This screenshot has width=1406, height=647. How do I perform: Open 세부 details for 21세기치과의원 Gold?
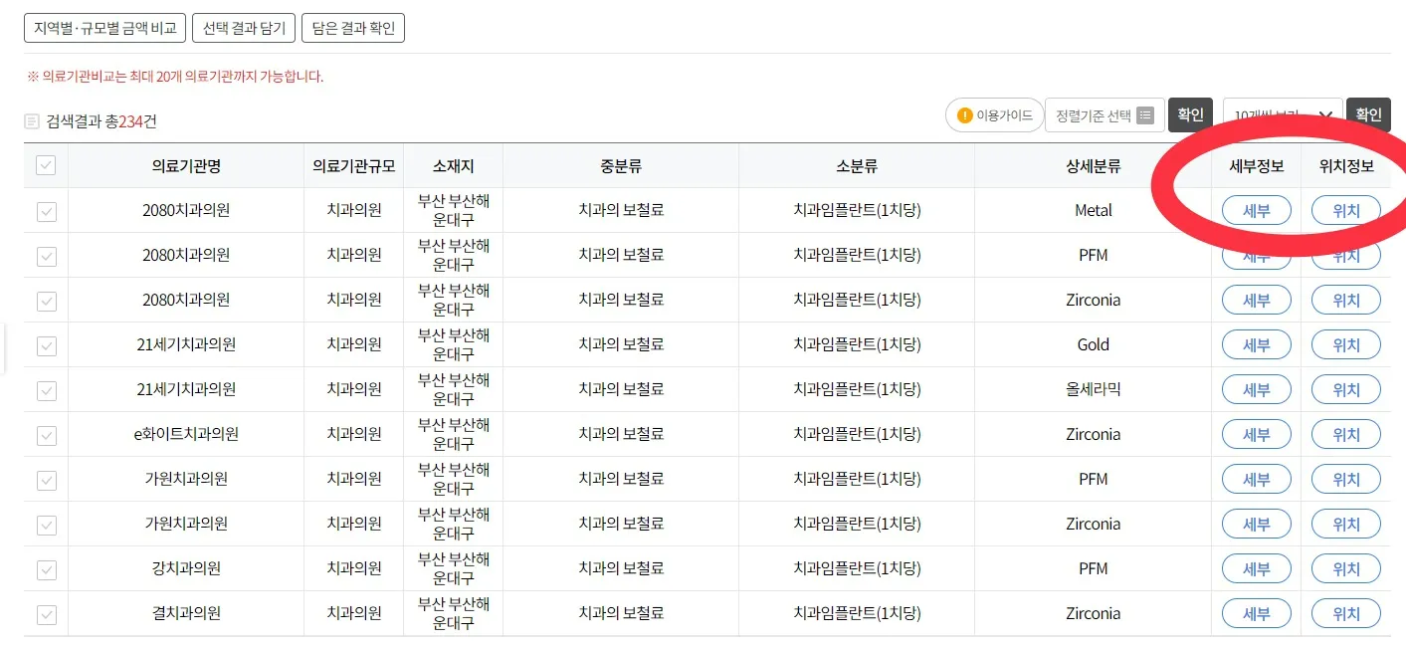(x=1257, y=344)
